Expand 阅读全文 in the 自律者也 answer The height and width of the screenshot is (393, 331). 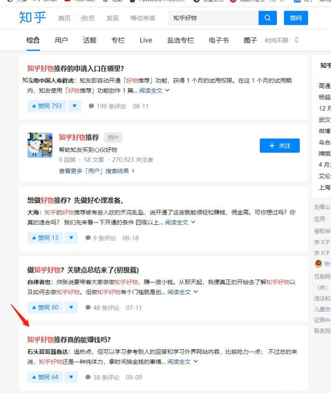(x=183, y=292)
